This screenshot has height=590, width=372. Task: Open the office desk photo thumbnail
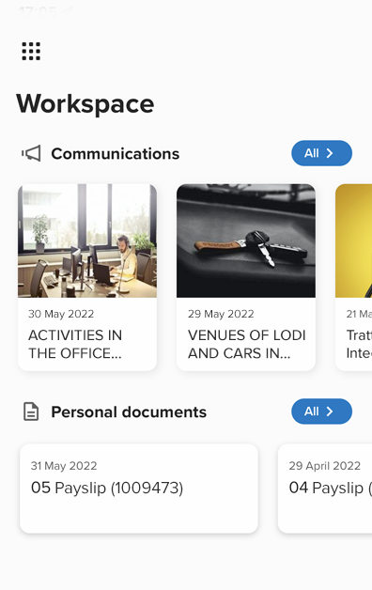coord(87,241)
